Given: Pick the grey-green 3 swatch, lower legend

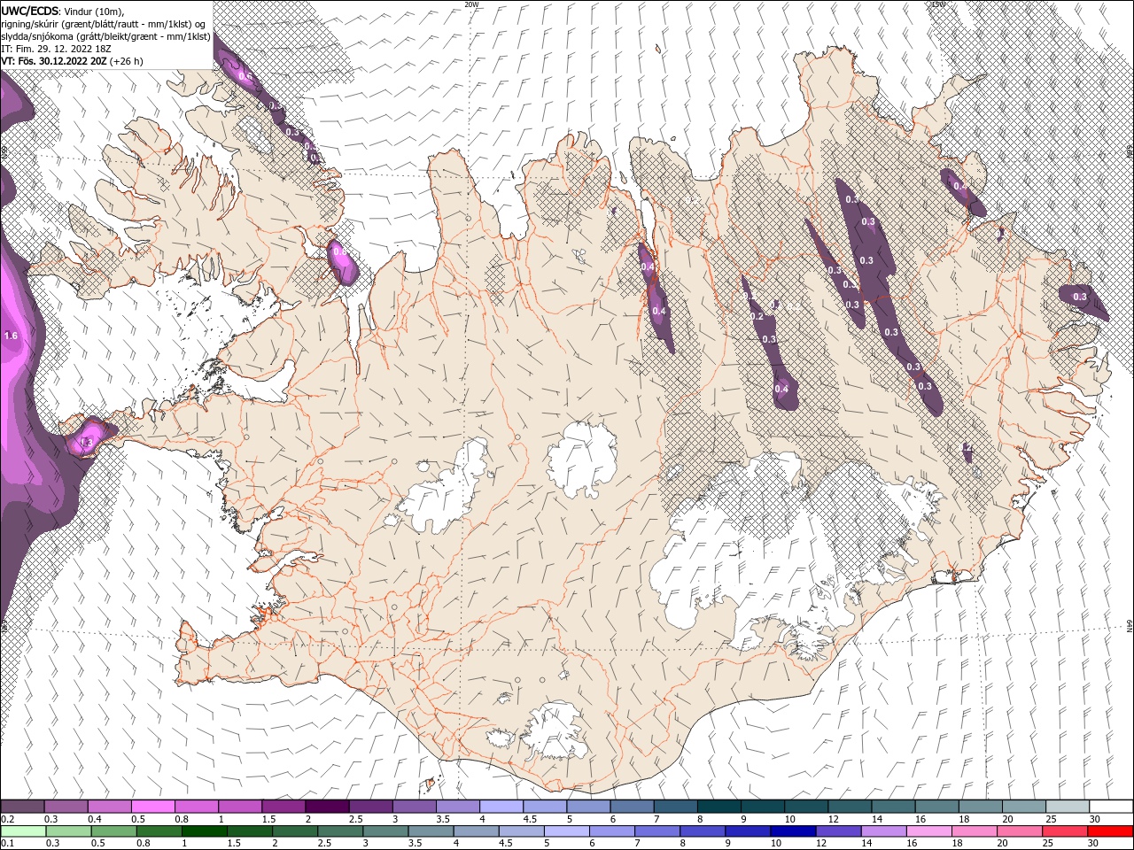Looking at the screenshot, I should pos(384,831).
